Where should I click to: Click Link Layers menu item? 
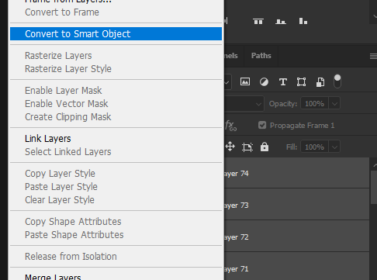(116, 139)
